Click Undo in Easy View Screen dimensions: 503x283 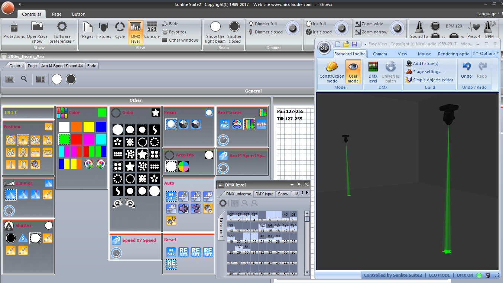point(466,71)
